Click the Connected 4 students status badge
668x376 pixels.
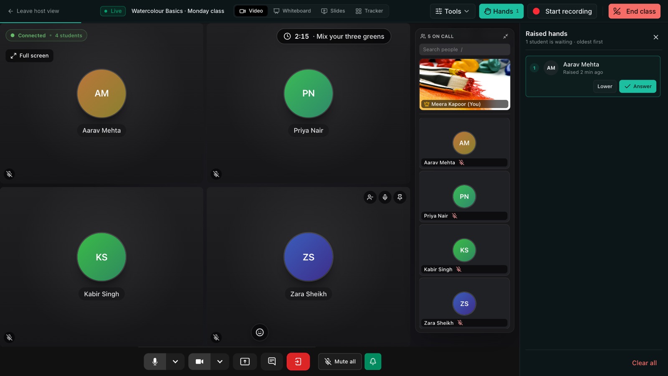coord(46,36)
